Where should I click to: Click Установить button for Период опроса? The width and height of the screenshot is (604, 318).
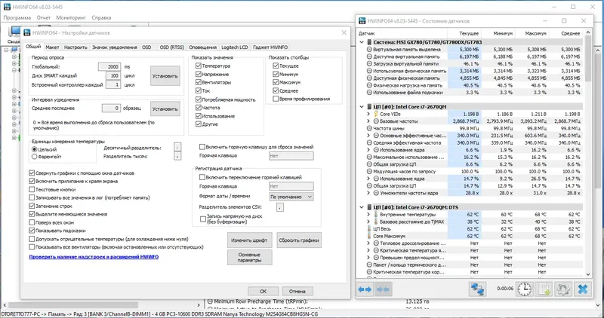pyautogui.click(x=165, y=76)
